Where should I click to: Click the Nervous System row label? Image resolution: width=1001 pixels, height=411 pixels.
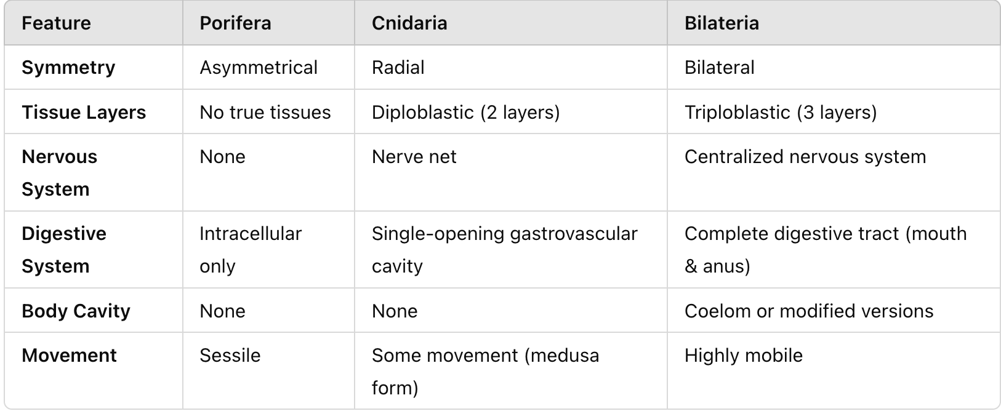click(59, 173)
